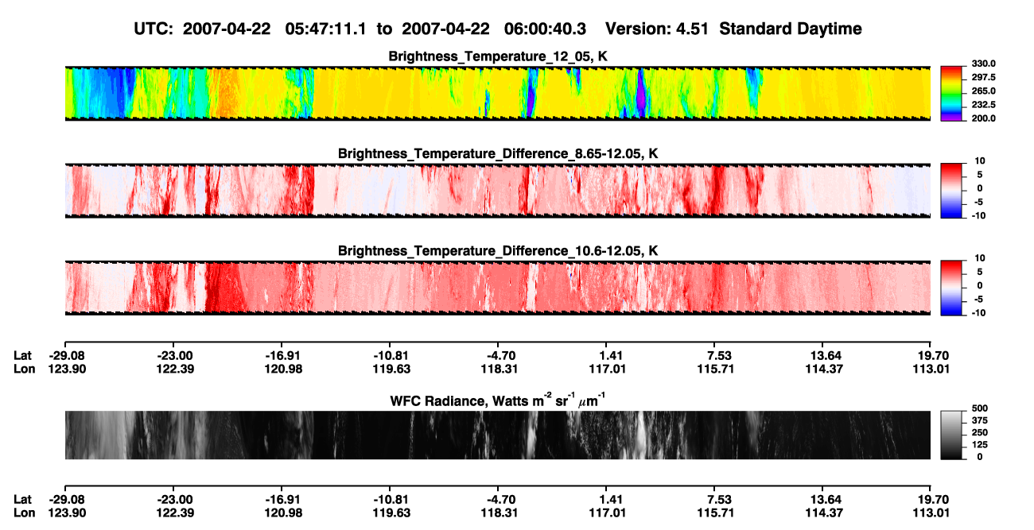
Task: Click longitude 122.39 above the WFC Radiance title
Action: click(174, 369)
